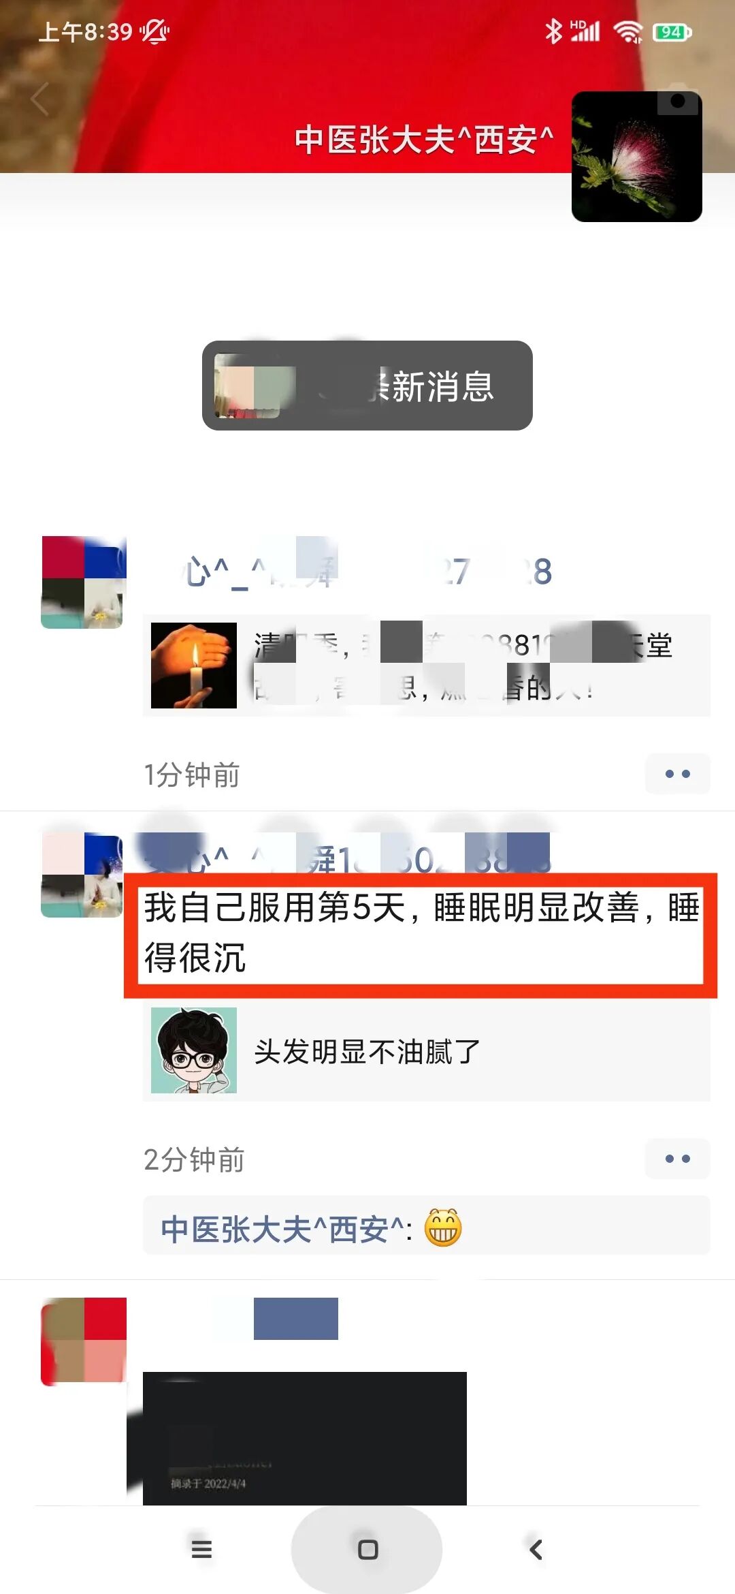Open the candle shared-link card
Image resolution: width=735 pixels, height=1594 pixels.
click(427, 666)
